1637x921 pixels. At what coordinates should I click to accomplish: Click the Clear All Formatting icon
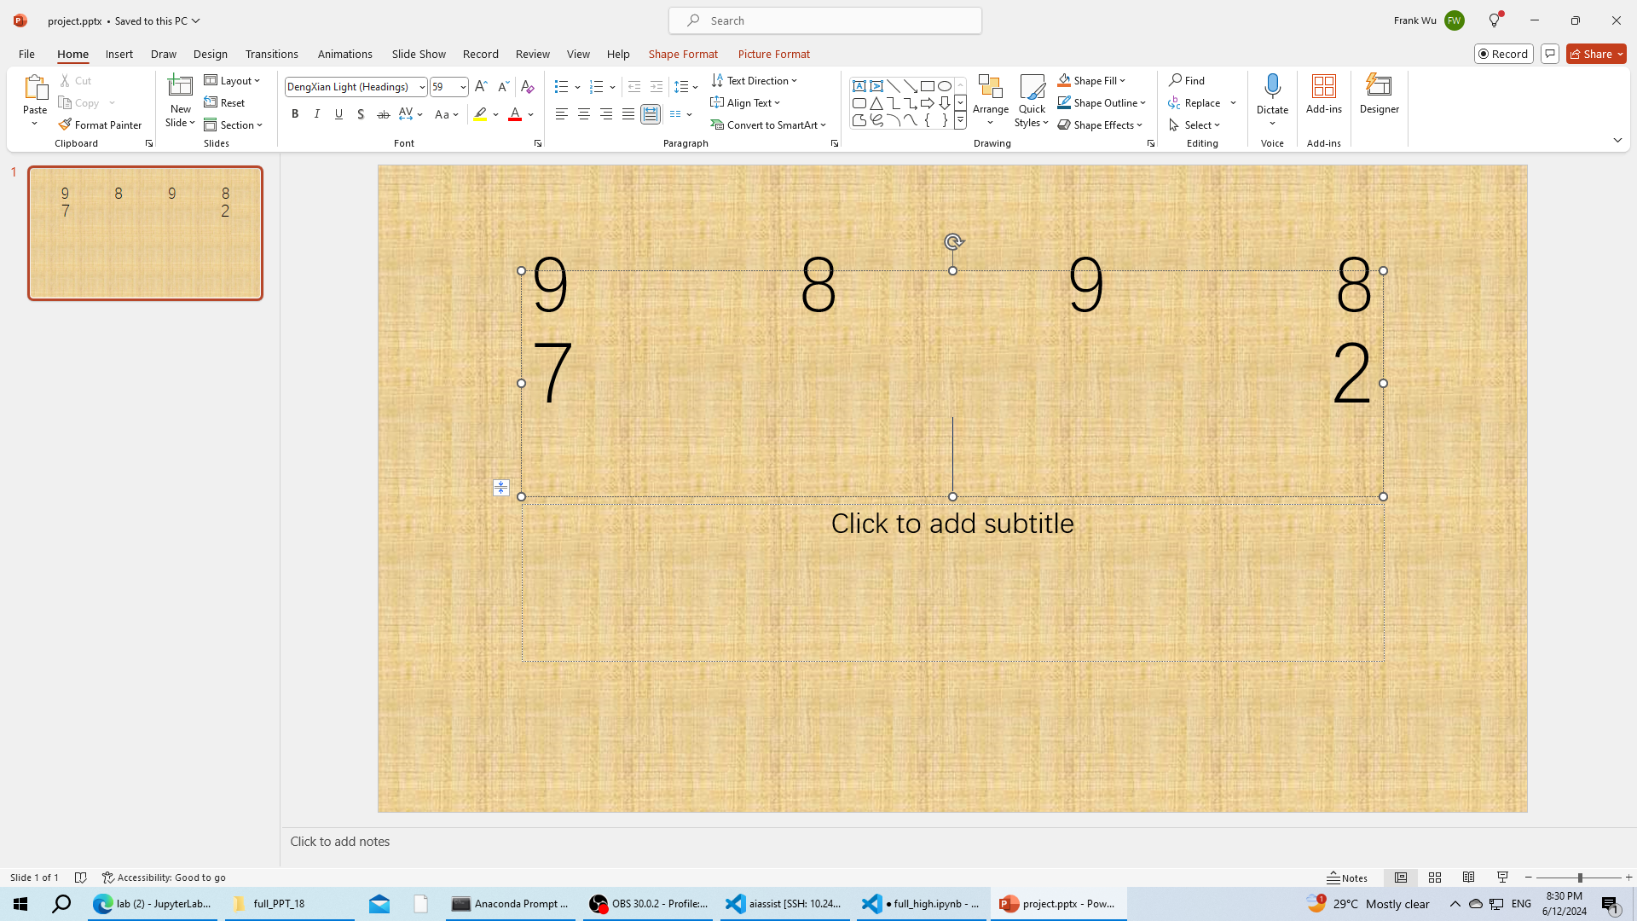point(527,86)
